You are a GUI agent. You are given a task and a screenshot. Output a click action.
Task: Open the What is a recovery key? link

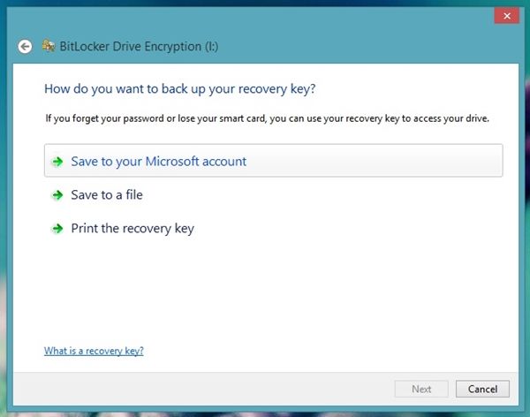(x=94, y=351)
